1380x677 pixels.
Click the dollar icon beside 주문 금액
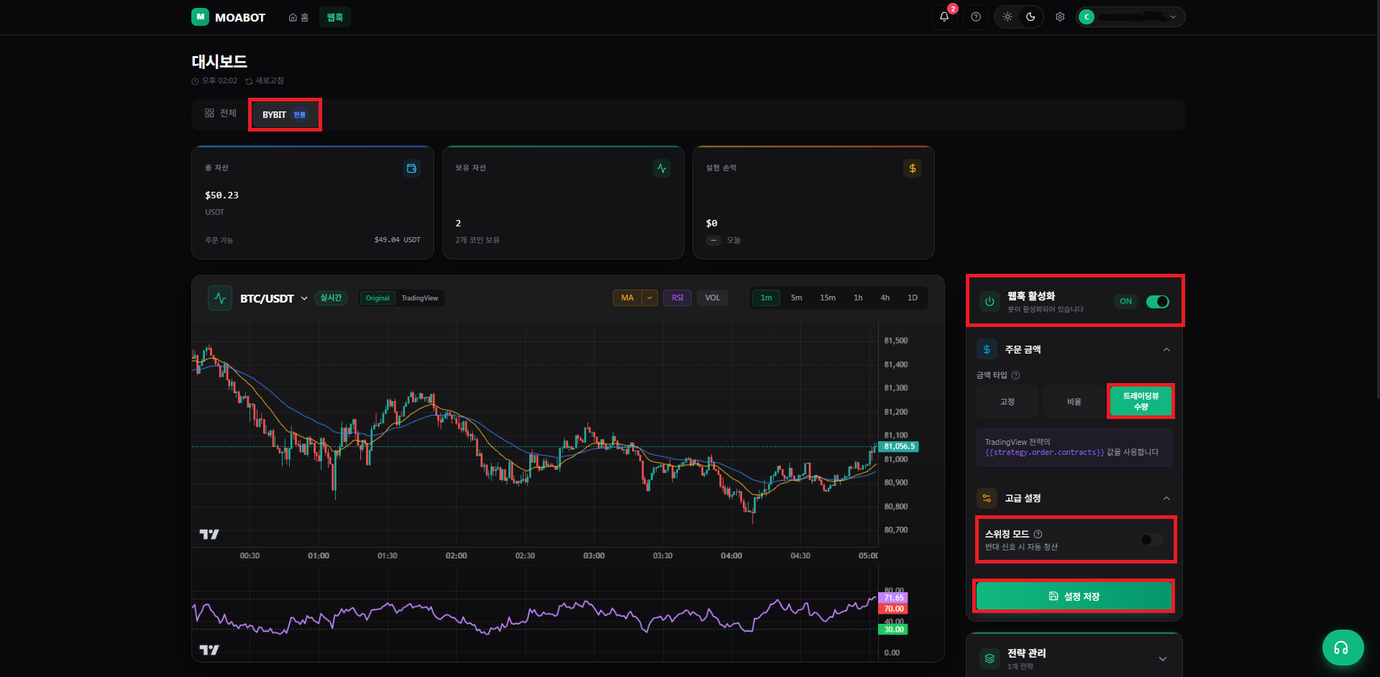tap(987, 349)
